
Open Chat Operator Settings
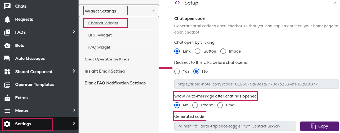point(107,59)
